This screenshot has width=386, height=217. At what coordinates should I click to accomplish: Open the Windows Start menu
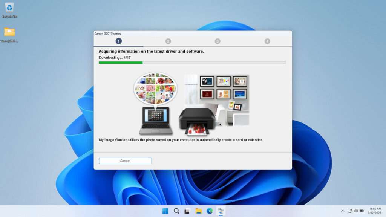point(165,211)
